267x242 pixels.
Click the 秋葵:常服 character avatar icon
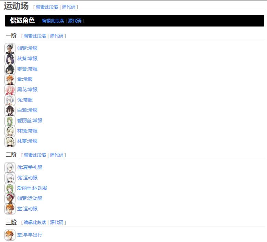[x=10, y=59]
